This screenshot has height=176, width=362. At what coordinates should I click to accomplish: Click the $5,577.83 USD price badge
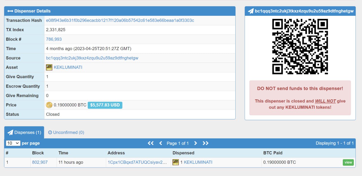pyautogui.click(x=105, y=105)
